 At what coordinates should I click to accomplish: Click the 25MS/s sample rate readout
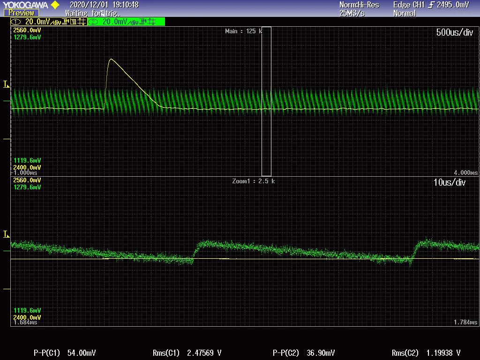point(352,14)
